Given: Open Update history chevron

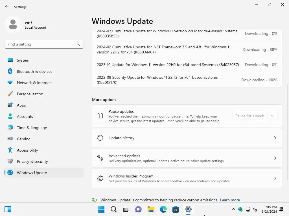Looking at the screenshot, I should point(275,138).
